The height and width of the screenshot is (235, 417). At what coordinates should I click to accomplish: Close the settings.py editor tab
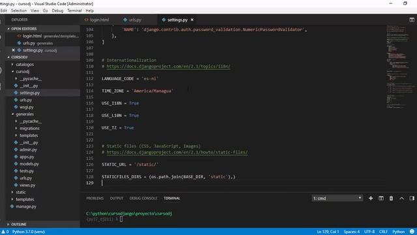tap(192, 20)
